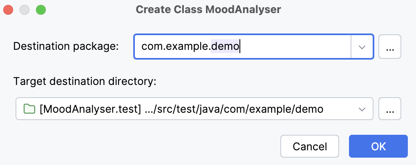Image resolution: width=416 pixels, height=165 pixels.
Task: Click the "Destination package:" label
Action: (x=66, y=47)
